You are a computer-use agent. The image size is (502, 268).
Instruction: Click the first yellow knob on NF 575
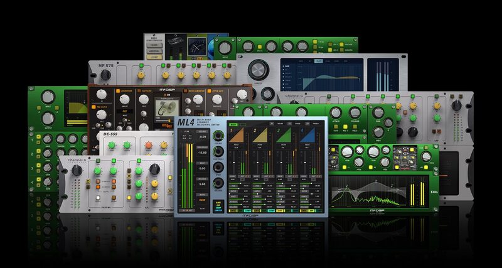pos(141,75)
